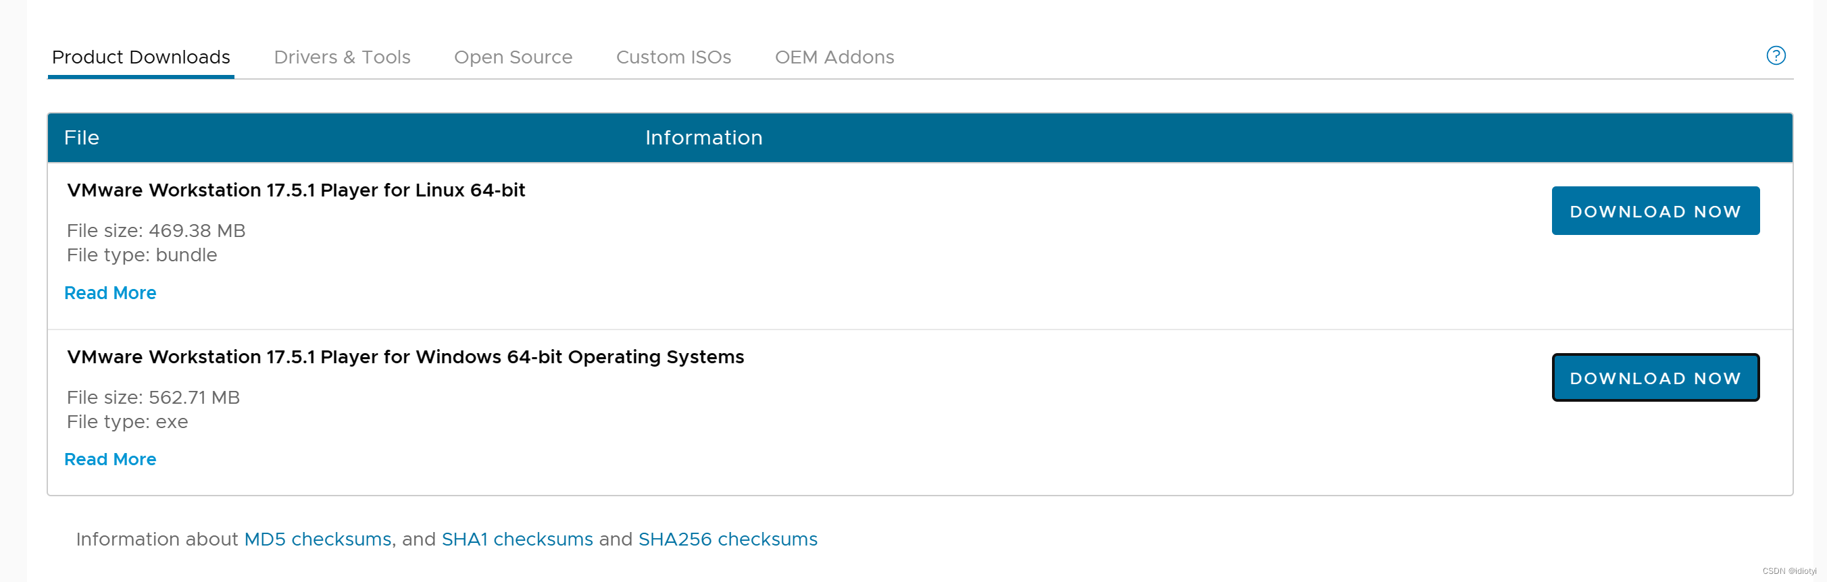Select the Linux 64-bit Player title

pos(296,190)
